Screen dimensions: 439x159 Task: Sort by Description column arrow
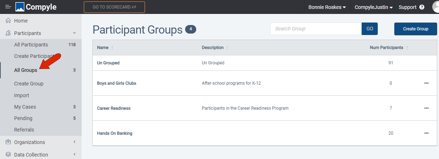pos(227,48)
